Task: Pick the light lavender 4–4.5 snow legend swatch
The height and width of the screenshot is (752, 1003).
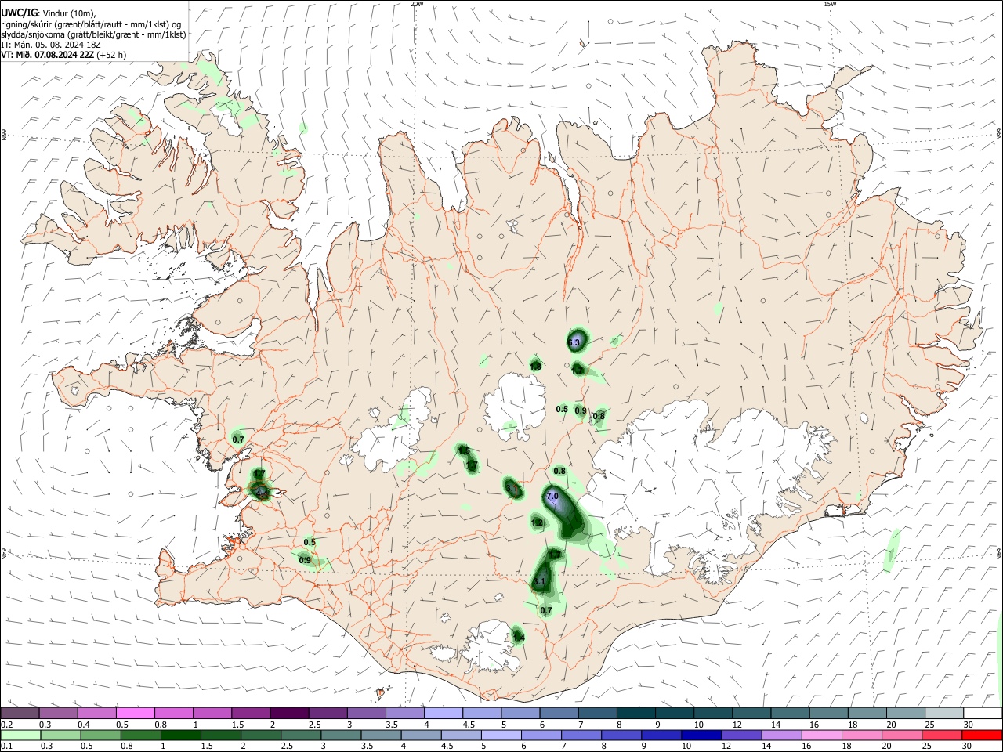Action: coord(444,713)
